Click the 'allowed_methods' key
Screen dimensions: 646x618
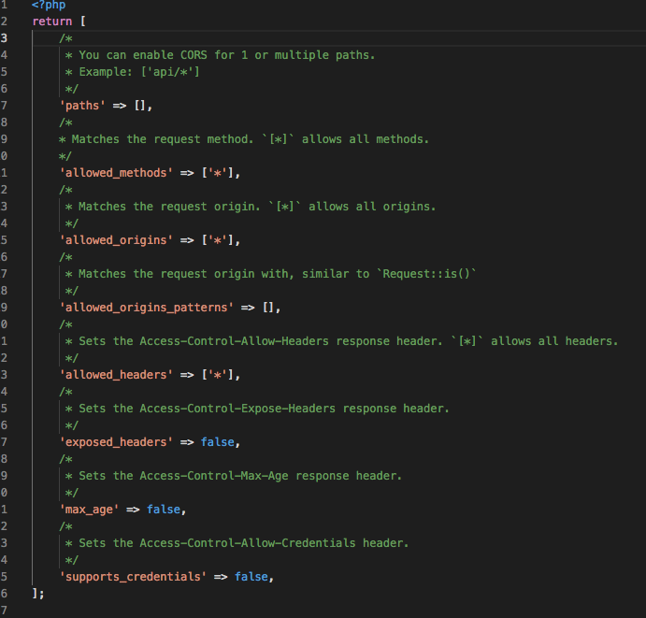tap(116, 173)
